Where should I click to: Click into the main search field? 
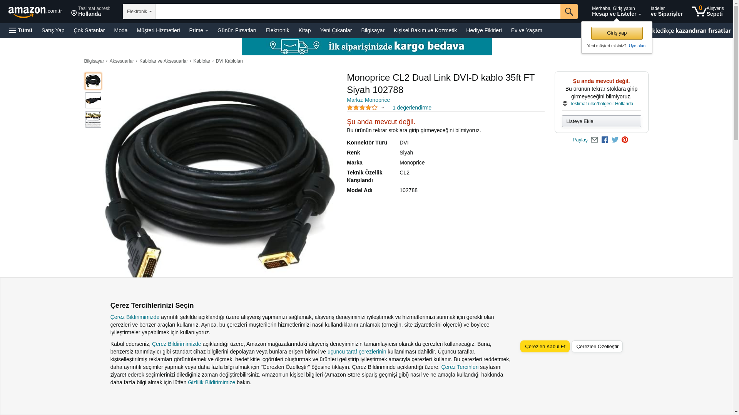pos(358,12)
